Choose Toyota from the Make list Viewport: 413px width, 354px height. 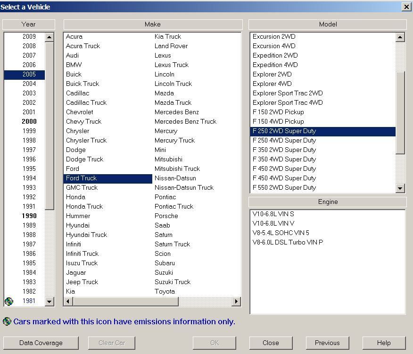[165, 291]
